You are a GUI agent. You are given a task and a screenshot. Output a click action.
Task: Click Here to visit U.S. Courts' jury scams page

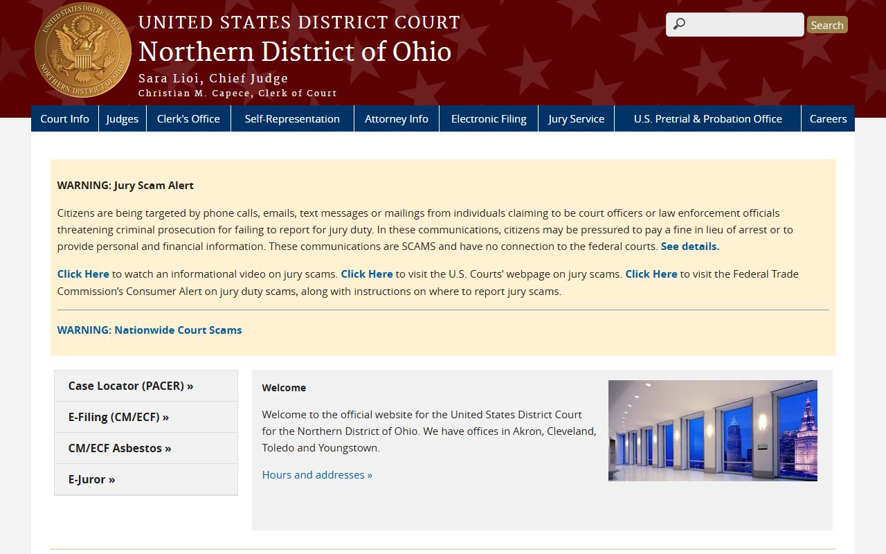[367, 274]
